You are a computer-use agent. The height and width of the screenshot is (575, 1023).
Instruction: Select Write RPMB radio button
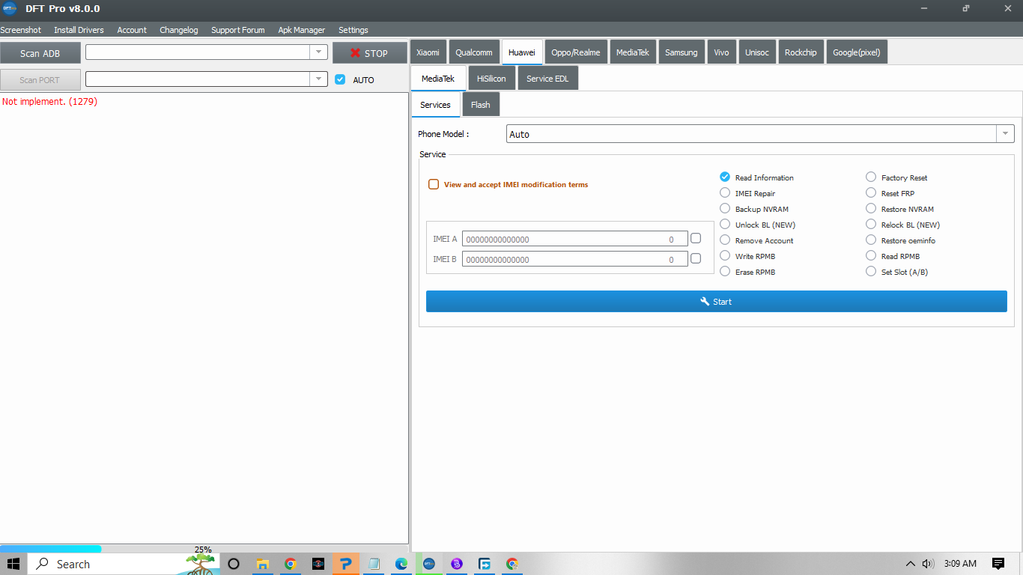pos(725,255)
